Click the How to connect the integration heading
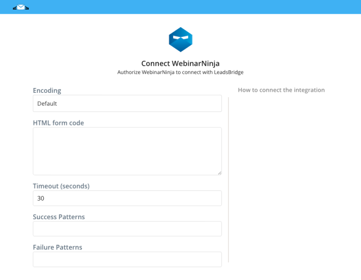The image size is (361, 280). 281,90
